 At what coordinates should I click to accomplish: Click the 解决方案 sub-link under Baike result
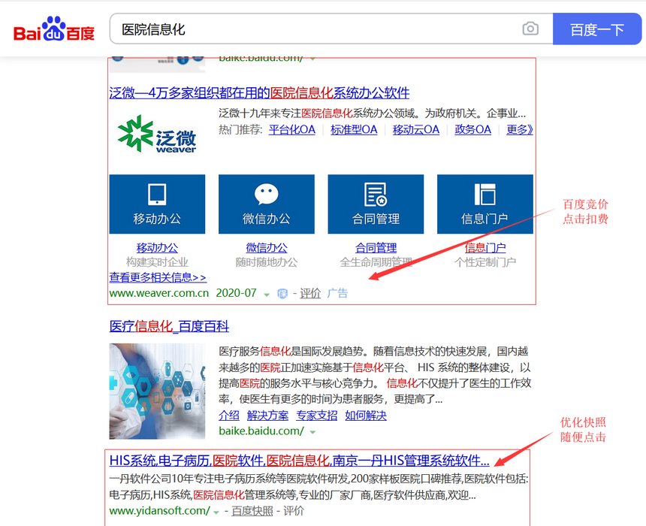pos(267,415)
